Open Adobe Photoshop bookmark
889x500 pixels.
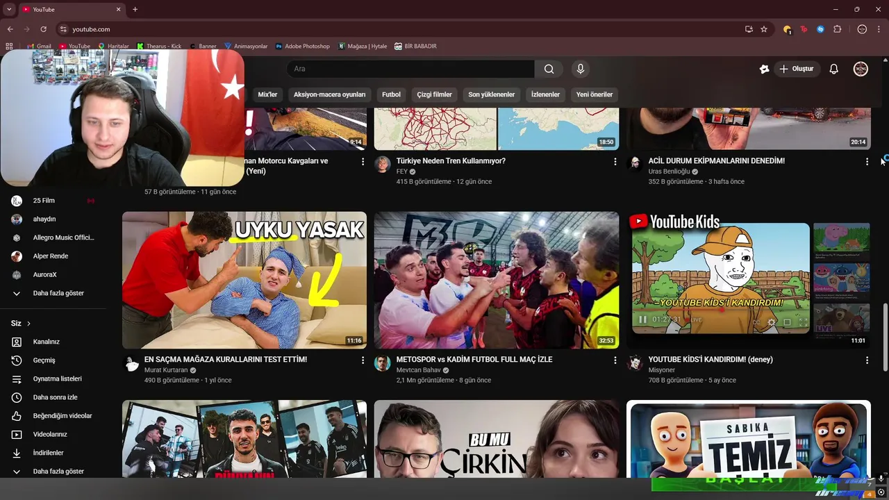(x=302, y=46)
